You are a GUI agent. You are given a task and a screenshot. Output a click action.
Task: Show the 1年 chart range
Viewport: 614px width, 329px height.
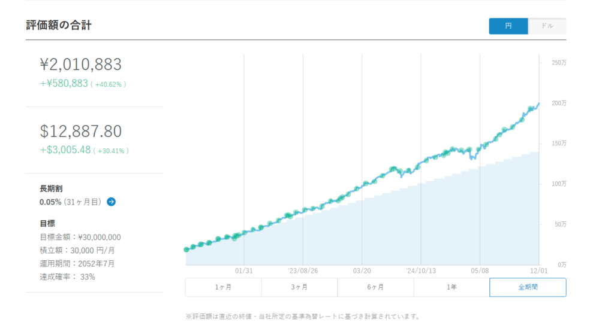(452, 287)
